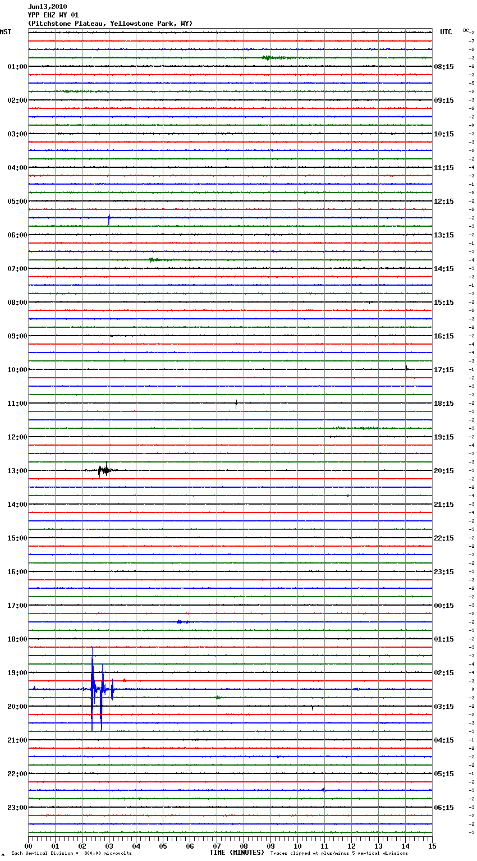Select the 01:00 MST time label
The height and width of the screenshot is (861, 477).
click(17, 67)
